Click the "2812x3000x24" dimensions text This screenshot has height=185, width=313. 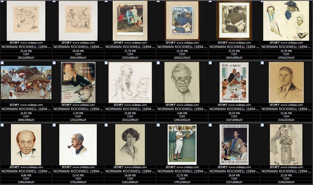(26, 58)
